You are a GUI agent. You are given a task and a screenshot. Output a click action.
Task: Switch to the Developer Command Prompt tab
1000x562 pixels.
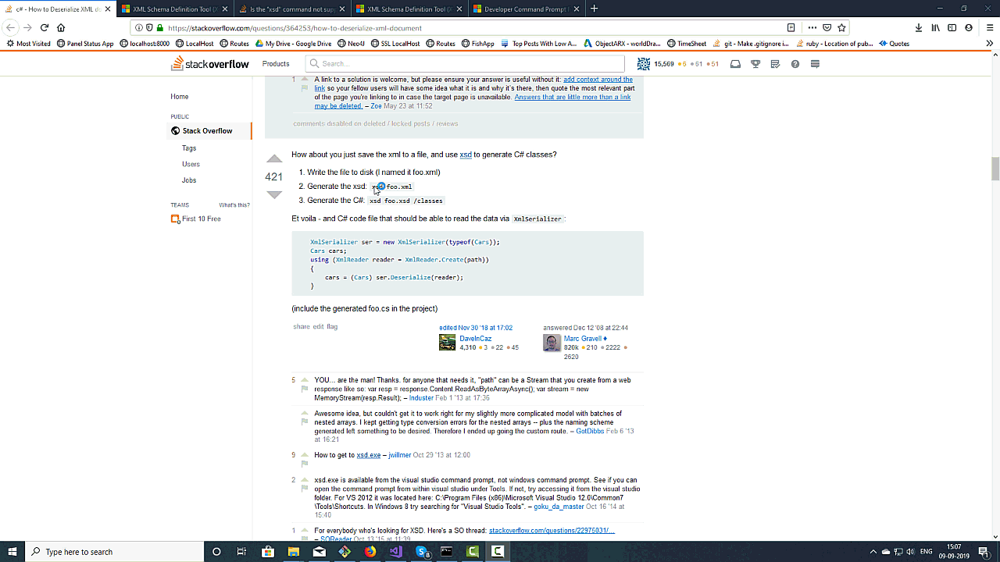tap(525, 9)
